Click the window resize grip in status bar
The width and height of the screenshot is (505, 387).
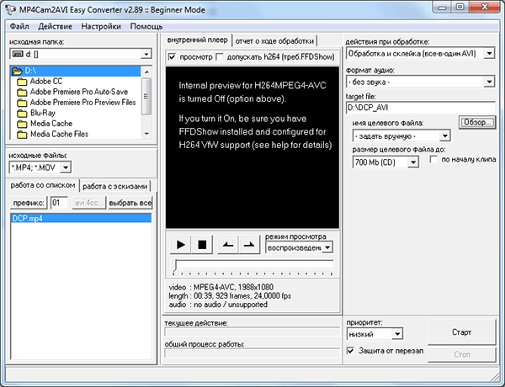coord(493,375)
